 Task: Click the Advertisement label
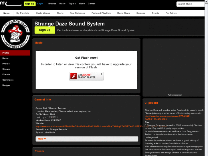click(x=175, y=95)
